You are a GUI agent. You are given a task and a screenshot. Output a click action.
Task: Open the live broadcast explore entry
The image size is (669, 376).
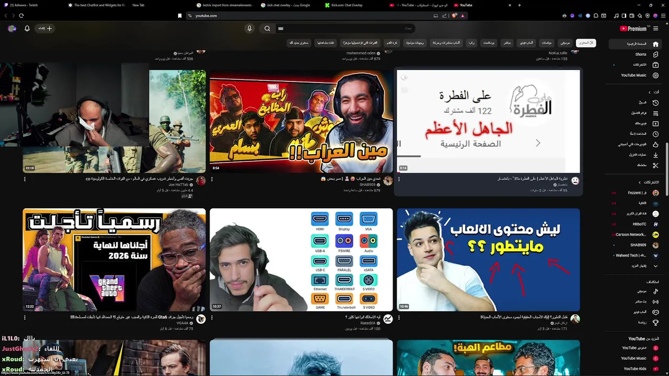(655, 302)
